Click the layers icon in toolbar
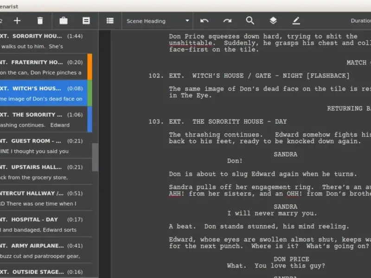The height and width of the screenshot is (278, 371). [273, 20]
